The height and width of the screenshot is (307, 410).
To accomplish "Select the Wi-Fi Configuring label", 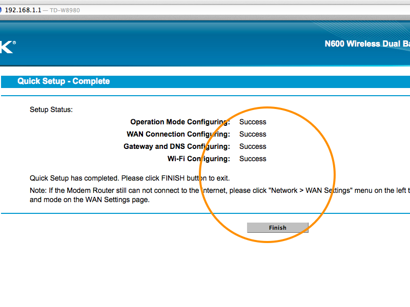I will [198, 159].
